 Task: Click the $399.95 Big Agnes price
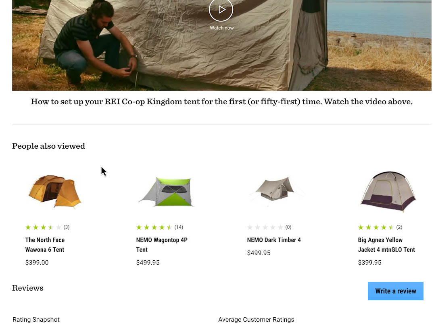click(369, 262)
